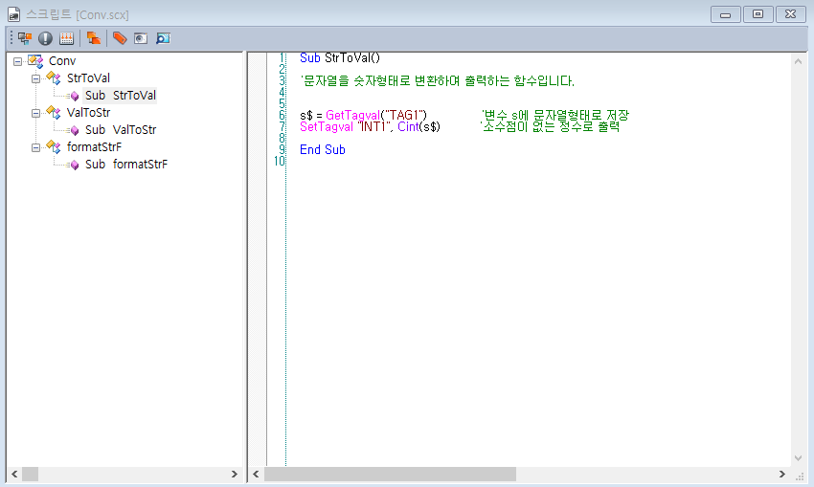Collapse the ValToStr tree node
Image resolution: width=814 pixels, height=487 pixels.
pos(35,113)
